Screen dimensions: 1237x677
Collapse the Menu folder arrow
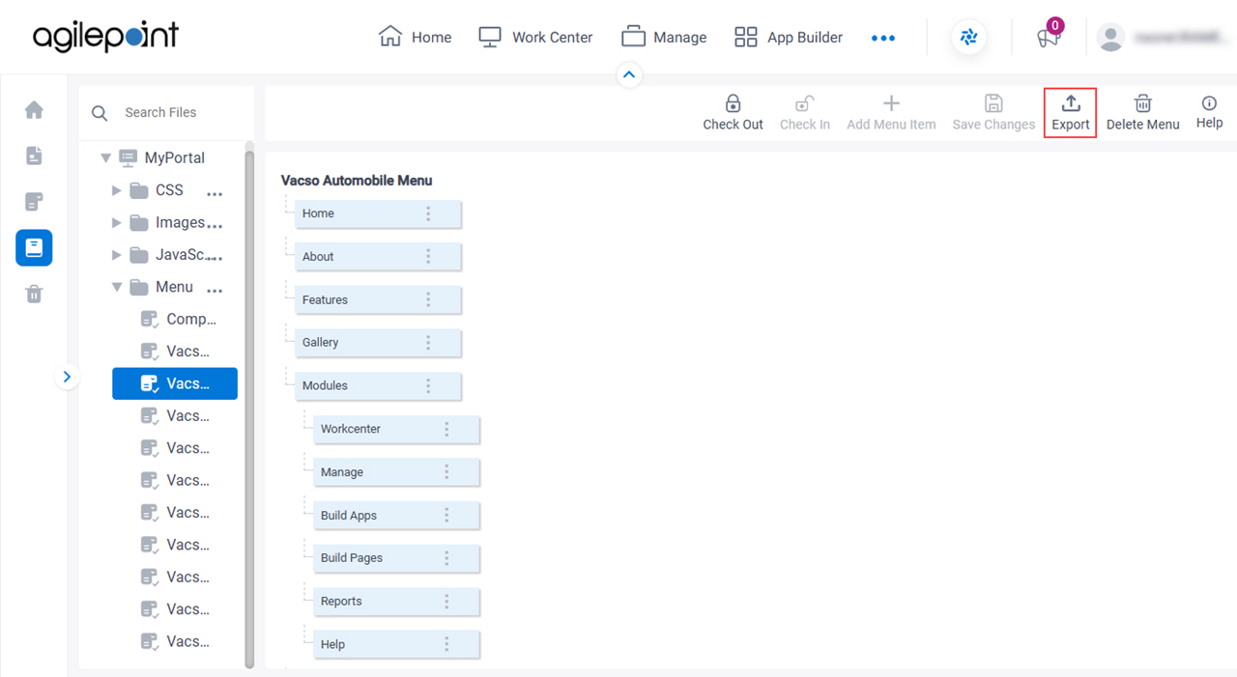point(117,287)
